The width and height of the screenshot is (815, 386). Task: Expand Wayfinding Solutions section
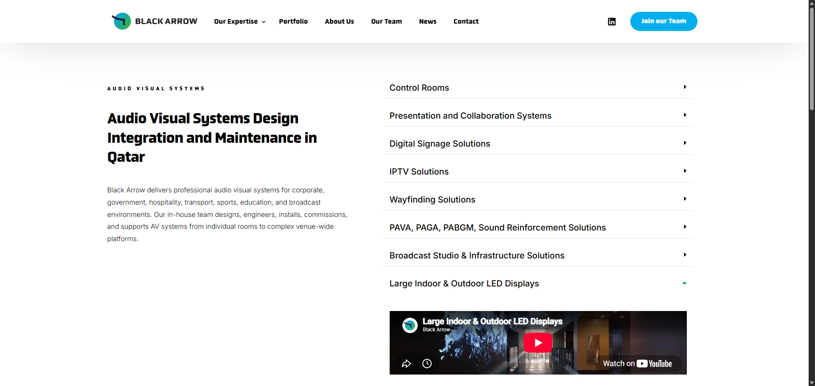[x=538, y=200]
